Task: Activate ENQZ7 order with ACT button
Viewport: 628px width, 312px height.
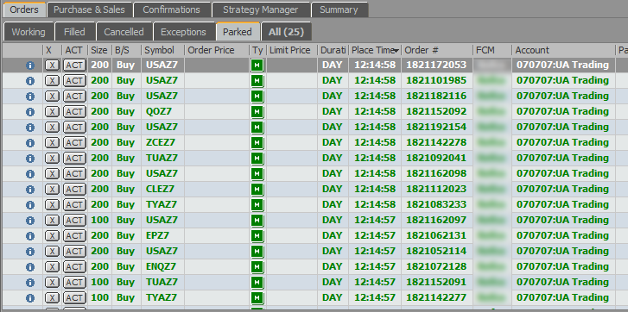Action: pyautogui.click(x=74, y=267)
